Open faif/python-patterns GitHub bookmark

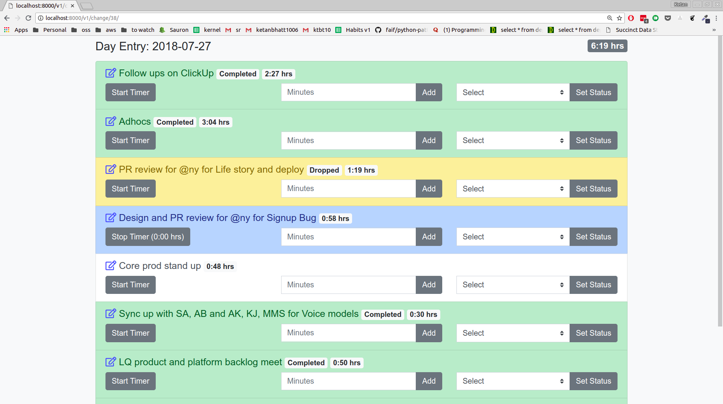401,30
